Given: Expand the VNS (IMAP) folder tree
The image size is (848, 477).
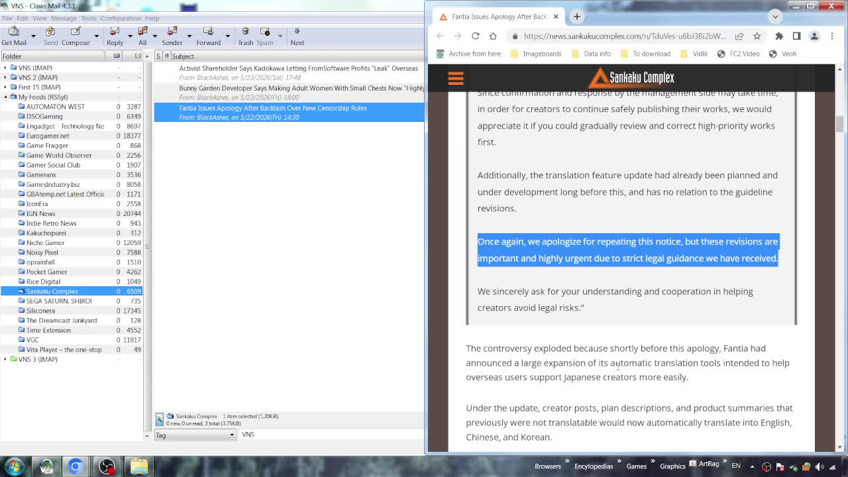Looking at the screenshot, I should [x=5, y=68].
